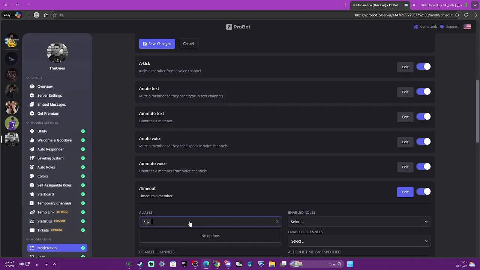Collapse the General sidebar section

pos(27,78)
